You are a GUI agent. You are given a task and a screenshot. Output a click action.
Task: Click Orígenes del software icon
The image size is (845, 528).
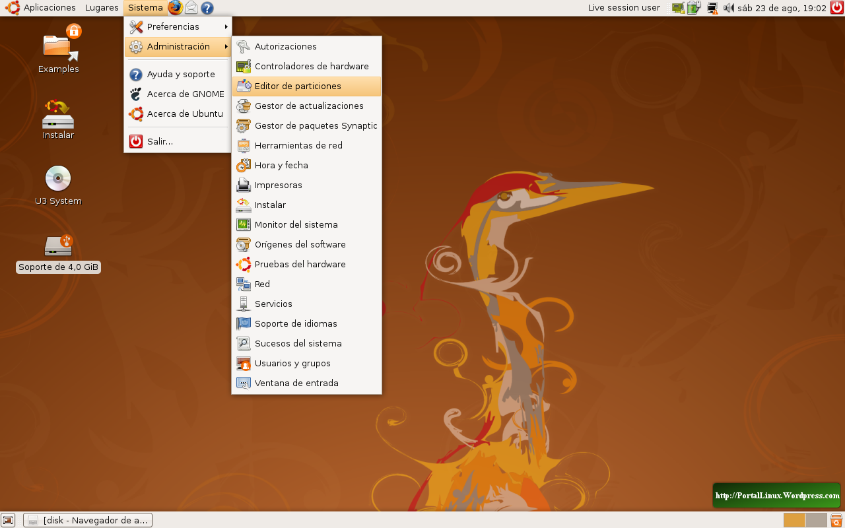pos(244,245)
